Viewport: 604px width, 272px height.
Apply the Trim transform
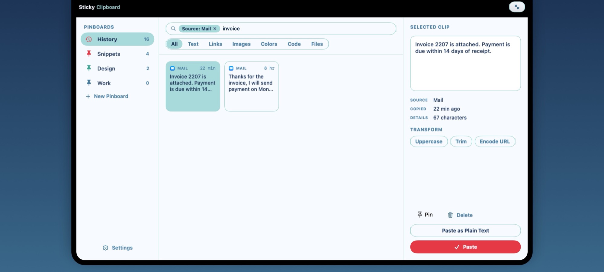[x=461, y=141]
